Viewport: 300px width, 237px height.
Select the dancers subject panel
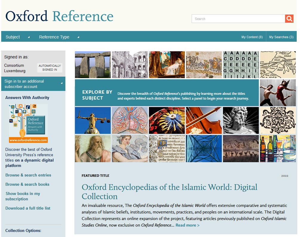pyautogui.click(x=278, y=93)
